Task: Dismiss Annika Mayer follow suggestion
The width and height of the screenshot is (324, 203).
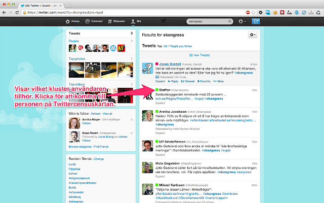Action: tap(132, 120)
